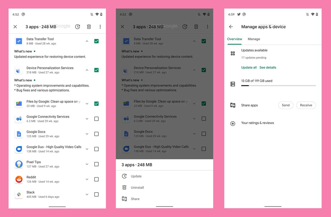Screen dimensions: 331x217
Task: Expand Google Duo details in the left phone
Action: click(x=87, y=149)
